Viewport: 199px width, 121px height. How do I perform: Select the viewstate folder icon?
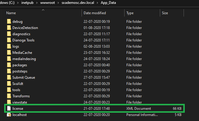(x=9, y=102)
